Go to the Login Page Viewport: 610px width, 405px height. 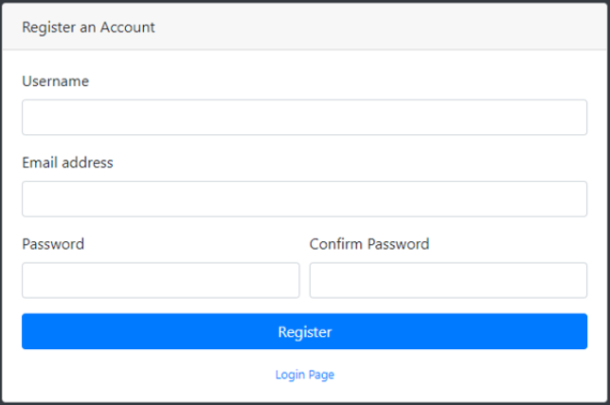pos(304,375)
